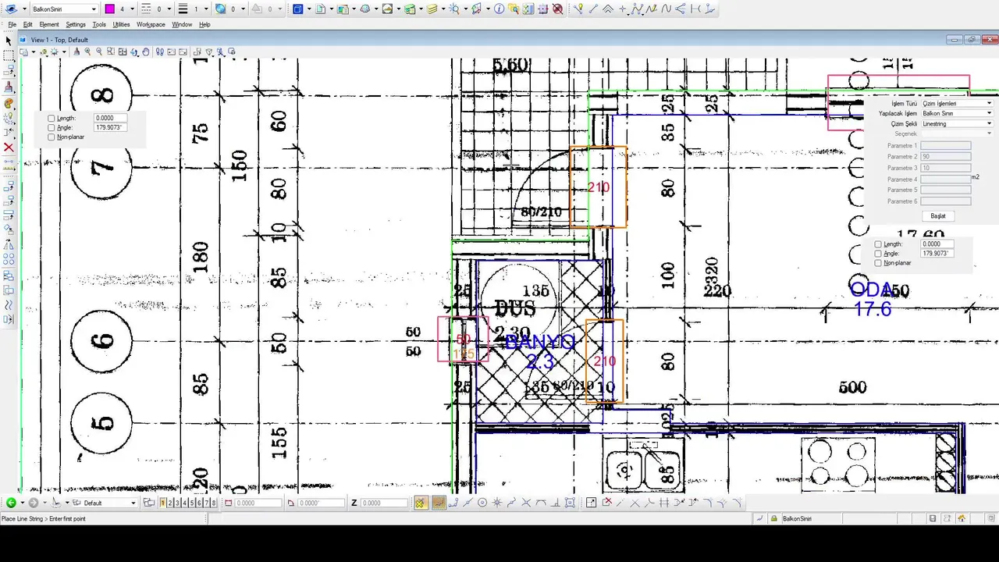The width and height of the screenshot is (999, 562).
Task: Open the Element Information (i) icon
Action: pos(499,9)
